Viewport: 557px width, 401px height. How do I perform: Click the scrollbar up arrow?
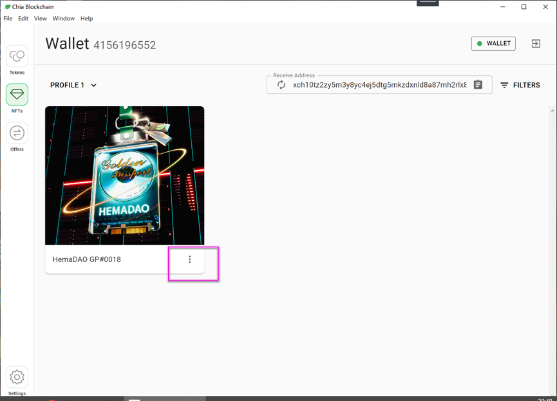[552, 111]
